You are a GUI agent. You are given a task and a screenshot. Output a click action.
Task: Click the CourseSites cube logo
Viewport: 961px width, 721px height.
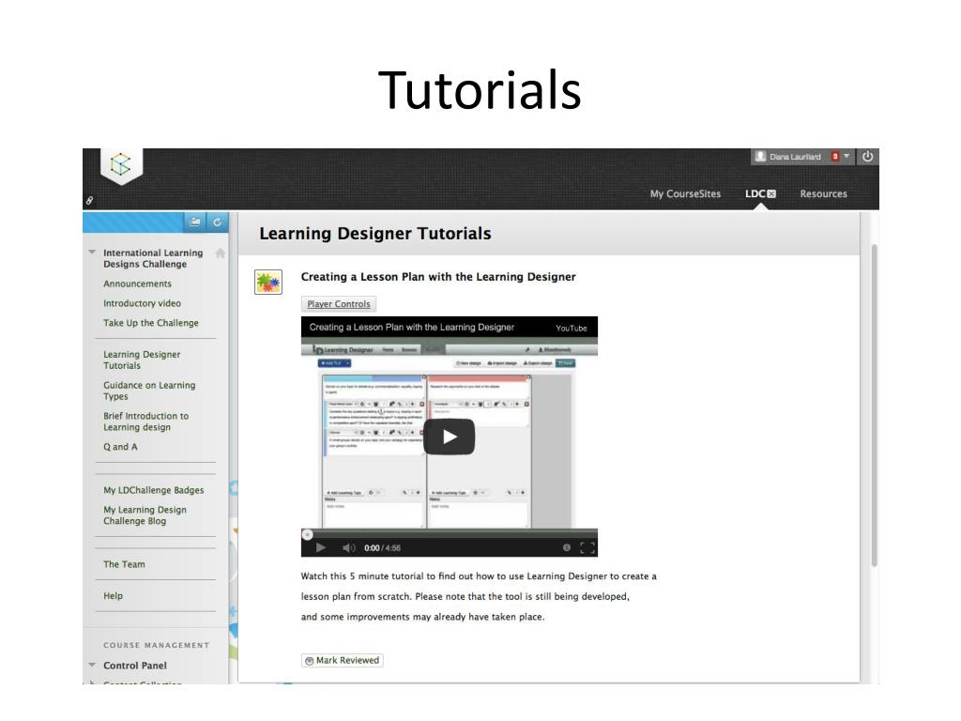pyautogui.click(x=121, y=164)
